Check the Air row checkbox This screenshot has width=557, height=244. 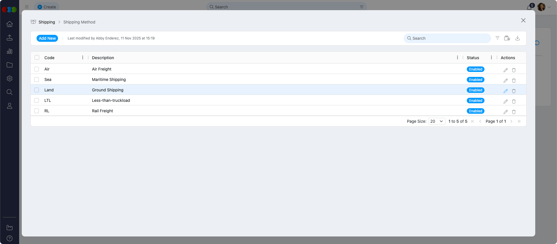[x=37, y=69]
